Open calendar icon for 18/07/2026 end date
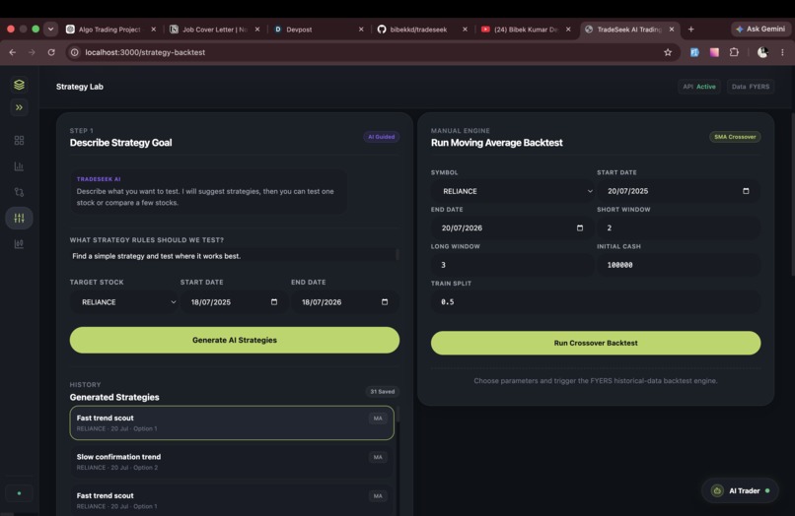The width and height of the screenshot is (795, 516). tap(385, 301)
